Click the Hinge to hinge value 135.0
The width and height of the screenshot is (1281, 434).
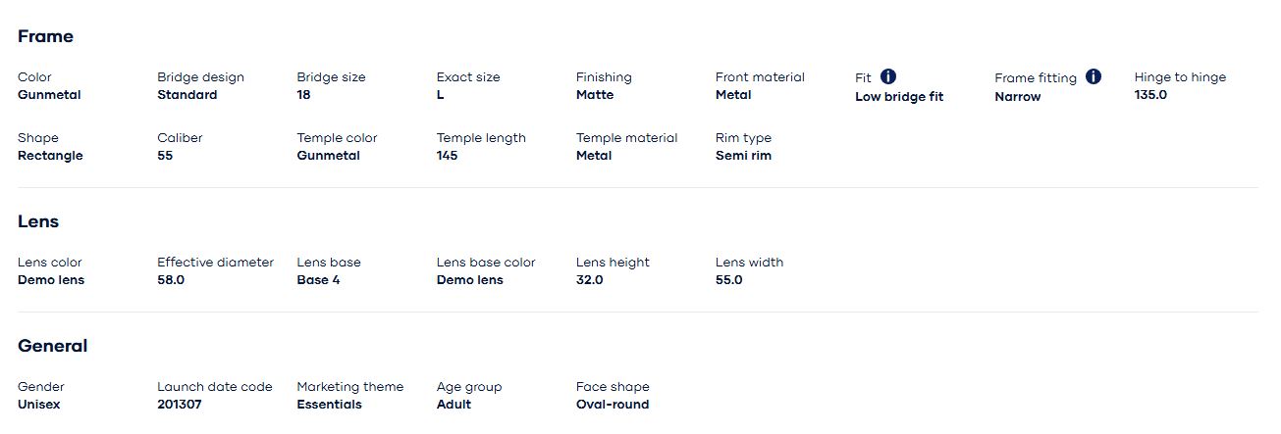1150,95
